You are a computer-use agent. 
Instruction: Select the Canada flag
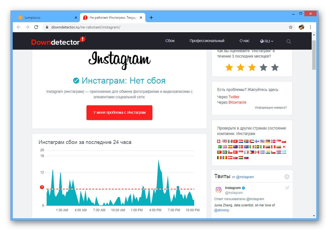257,152
